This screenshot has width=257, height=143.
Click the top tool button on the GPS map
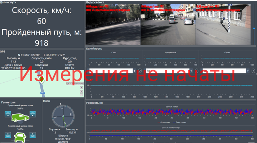(82, 88)
